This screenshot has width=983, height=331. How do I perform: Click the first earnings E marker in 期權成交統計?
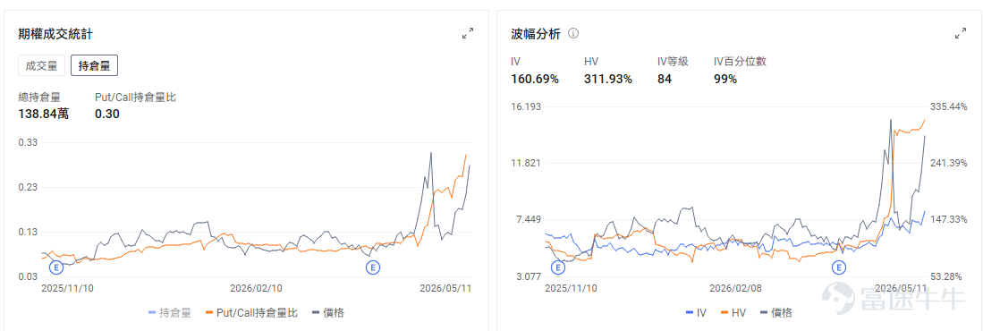(56, 267)
